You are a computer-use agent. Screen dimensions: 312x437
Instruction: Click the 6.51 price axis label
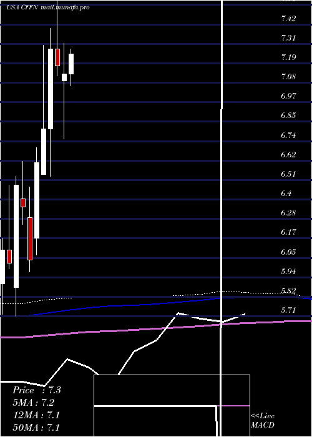[x=288, y=174]
